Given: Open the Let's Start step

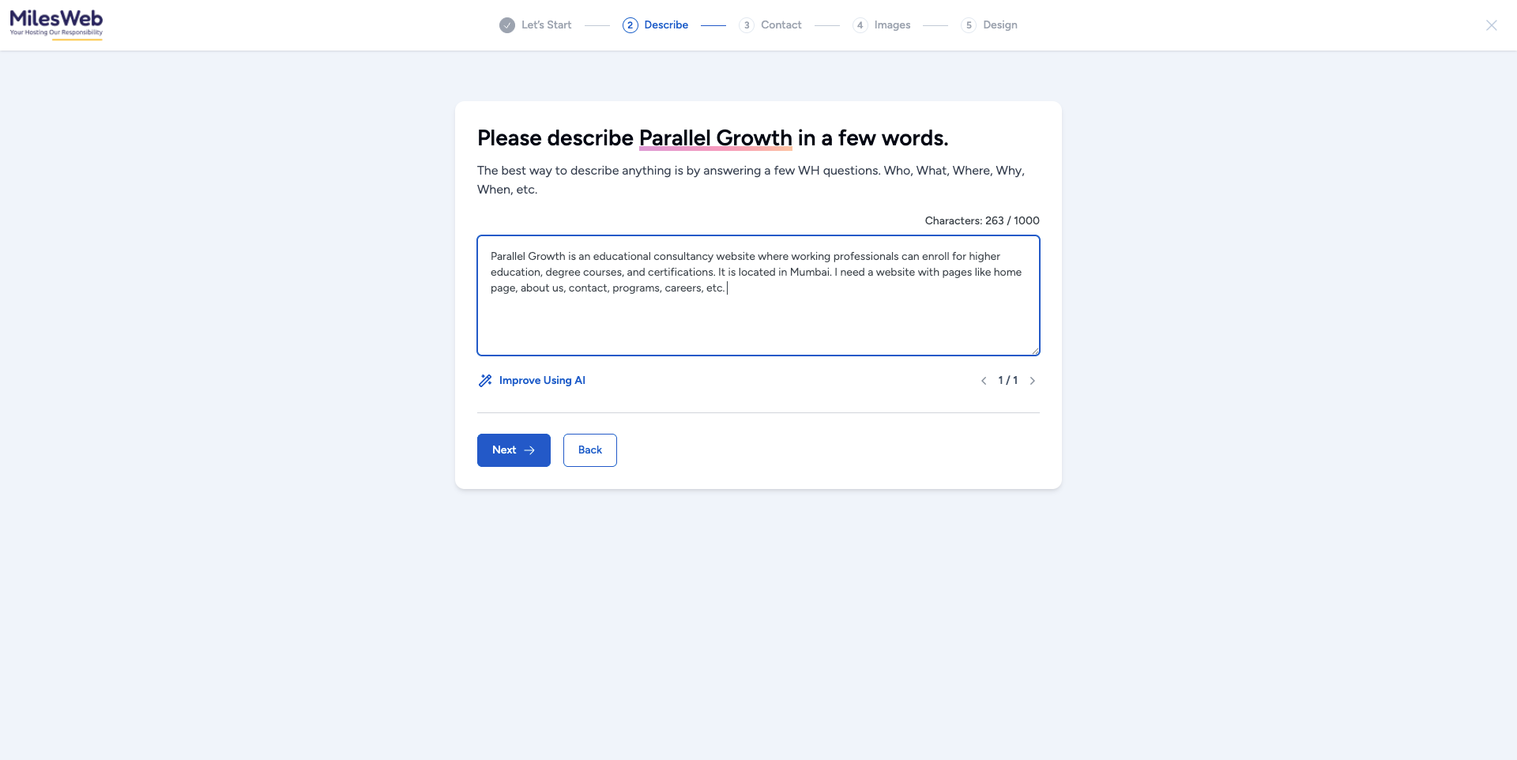Looking at the screenshot, I should coord(546,25).
